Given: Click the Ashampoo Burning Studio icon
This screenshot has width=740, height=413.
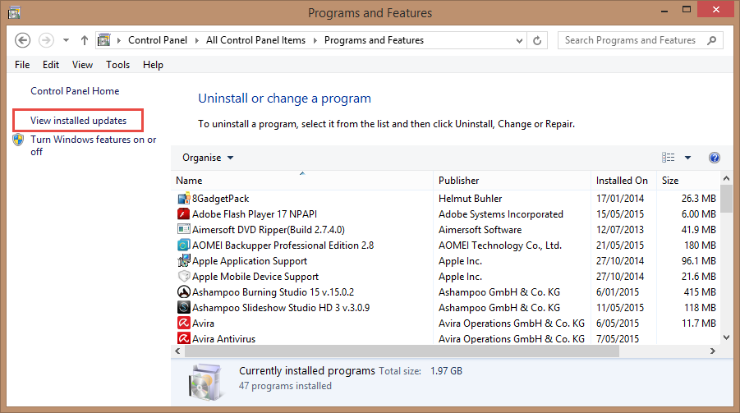Looking at the screenshot, I should point(184,291).
